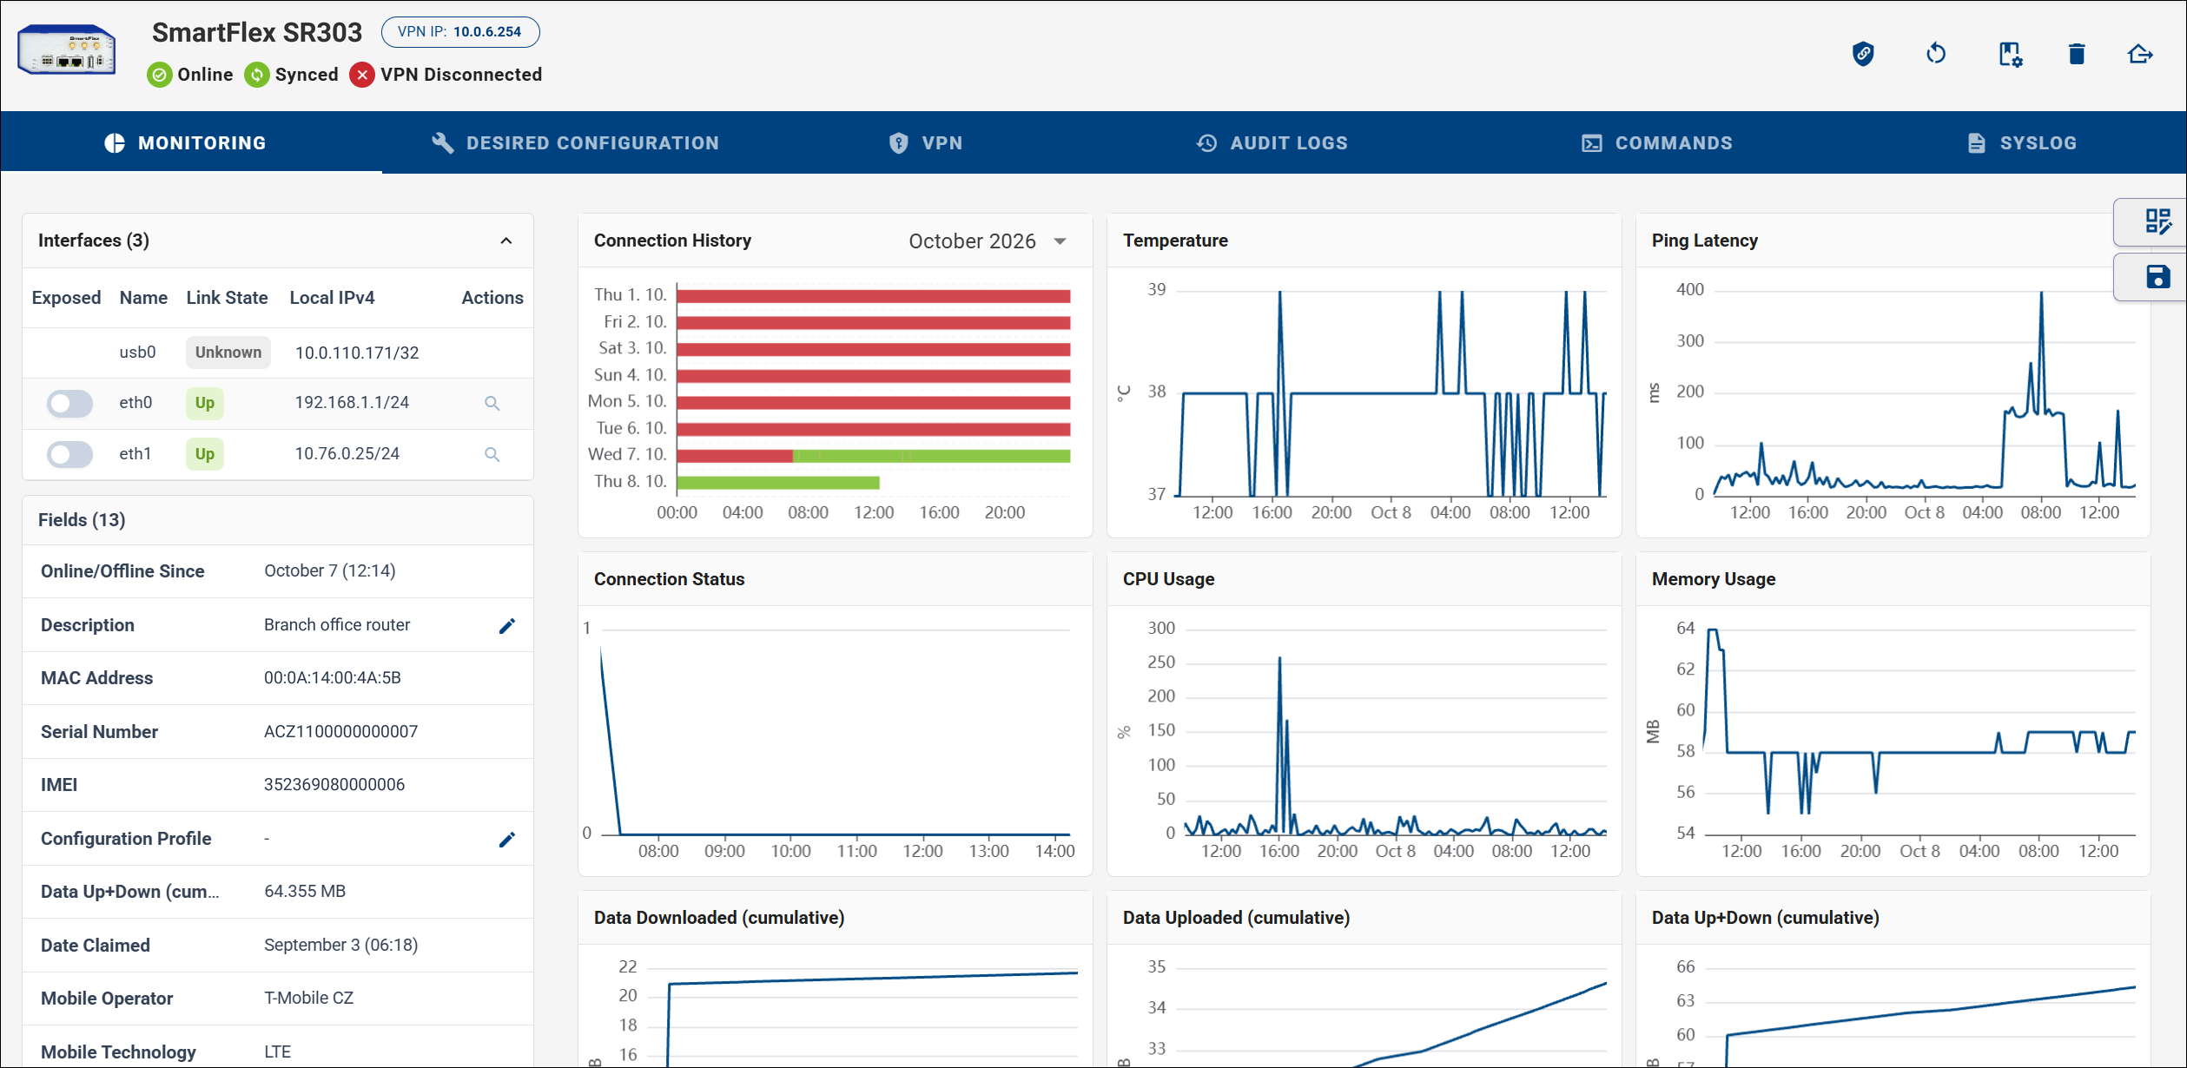Click the Data Uploaded (cumulative) title
Screen dimensions: 2187x1068
[x=1237, y=918]
